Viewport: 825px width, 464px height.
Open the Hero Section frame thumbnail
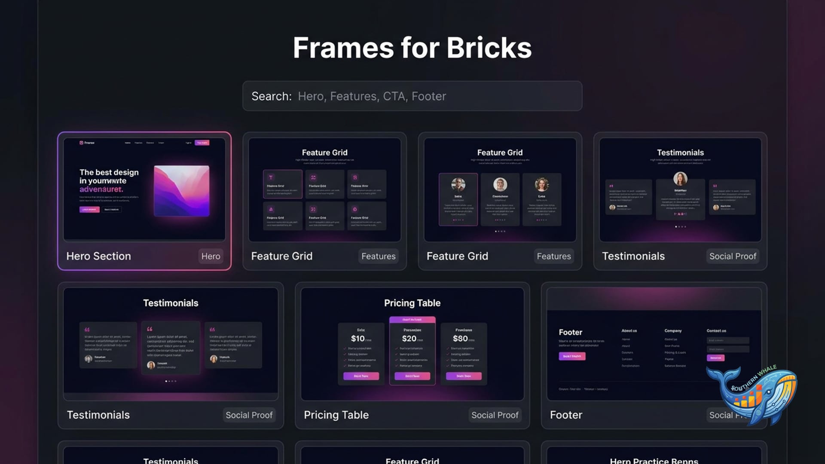144,189
